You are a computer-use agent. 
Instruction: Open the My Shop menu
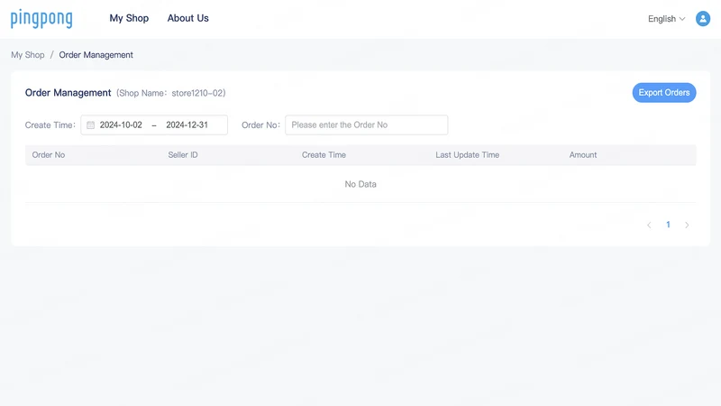[x=129, y=18]
